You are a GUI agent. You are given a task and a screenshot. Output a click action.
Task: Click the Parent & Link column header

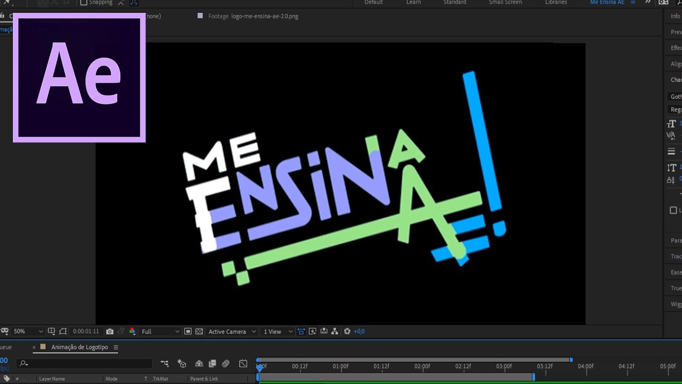(204, 379)
